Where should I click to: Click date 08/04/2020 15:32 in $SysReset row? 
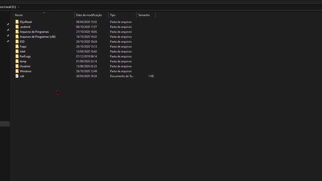pyautogui.click(x=87, y=22)
